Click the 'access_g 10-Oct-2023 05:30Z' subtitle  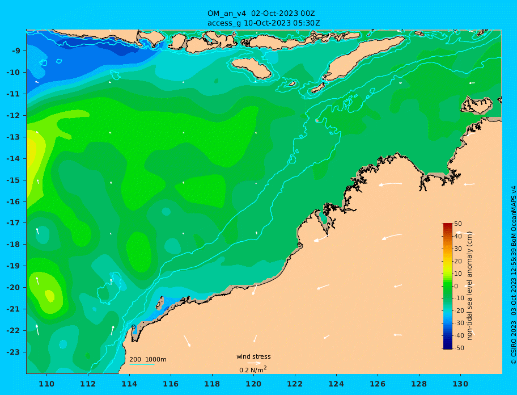click(264, 23)
